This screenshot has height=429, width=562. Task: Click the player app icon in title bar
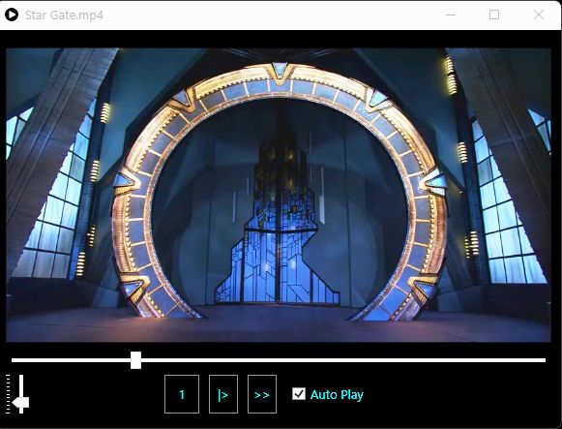(12, 15)
